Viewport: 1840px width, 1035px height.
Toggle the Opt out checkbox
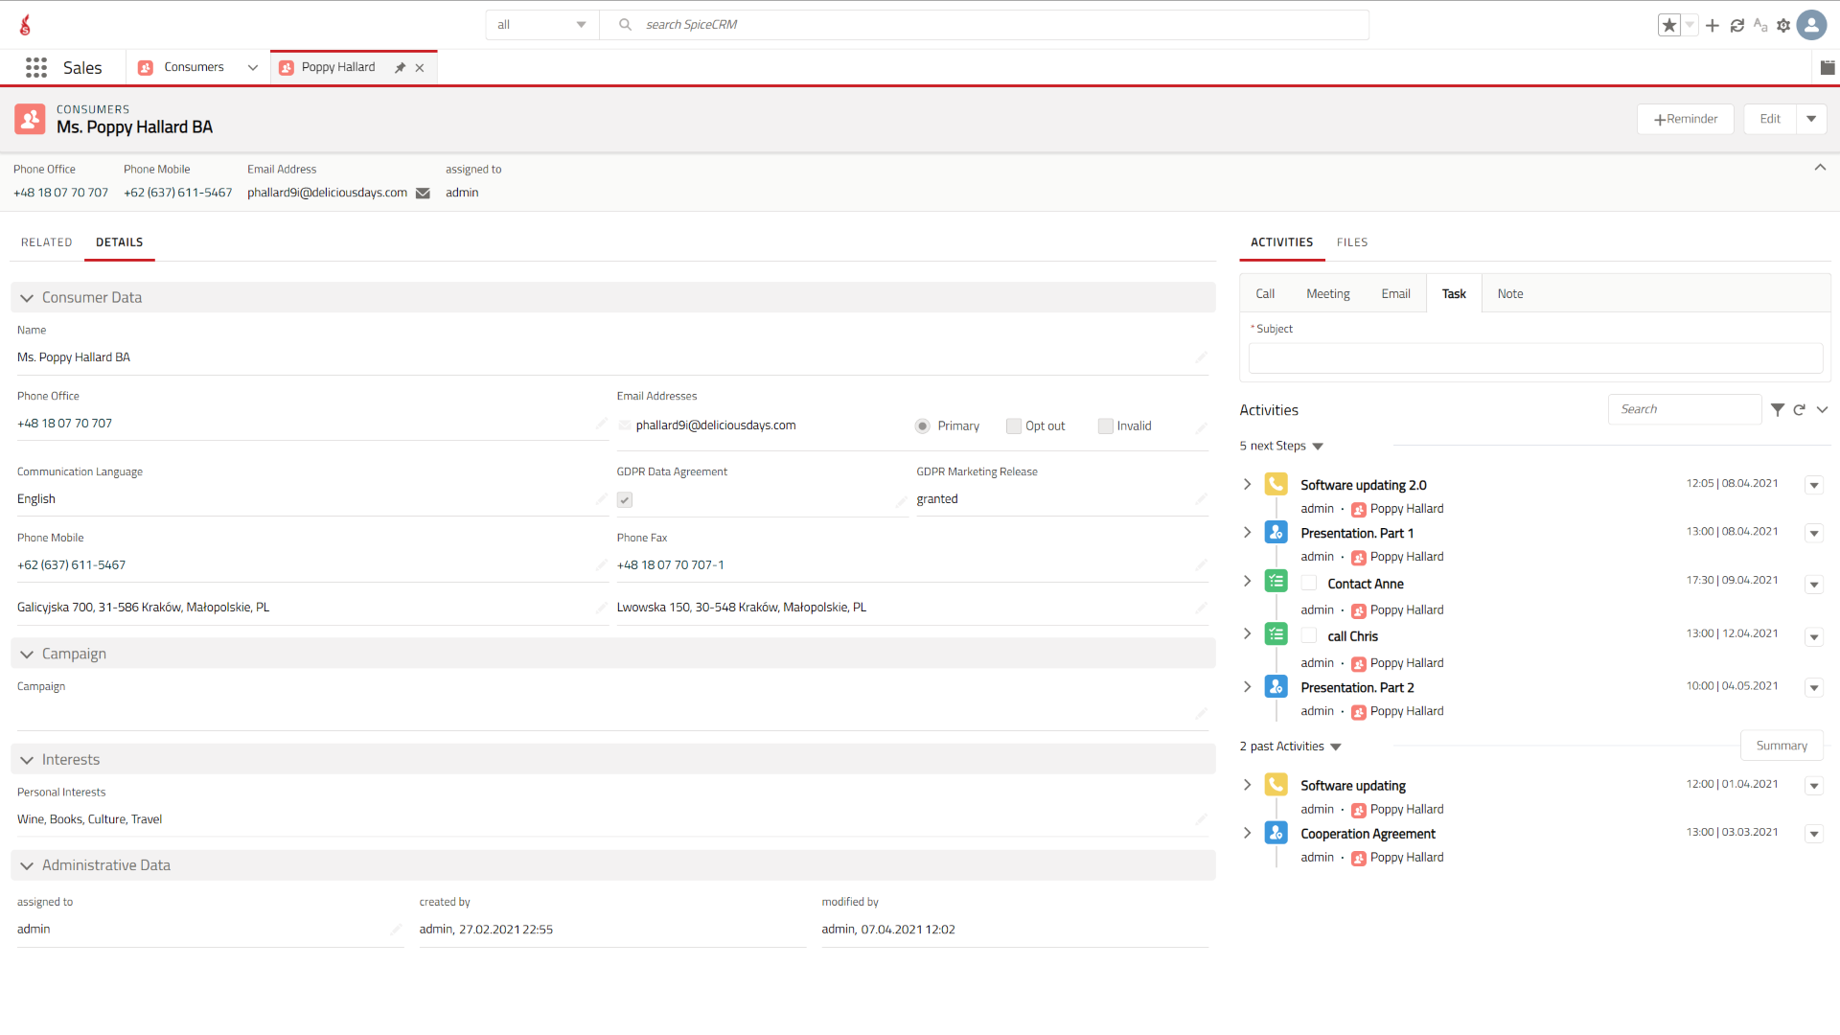[x=1014, y=426]
